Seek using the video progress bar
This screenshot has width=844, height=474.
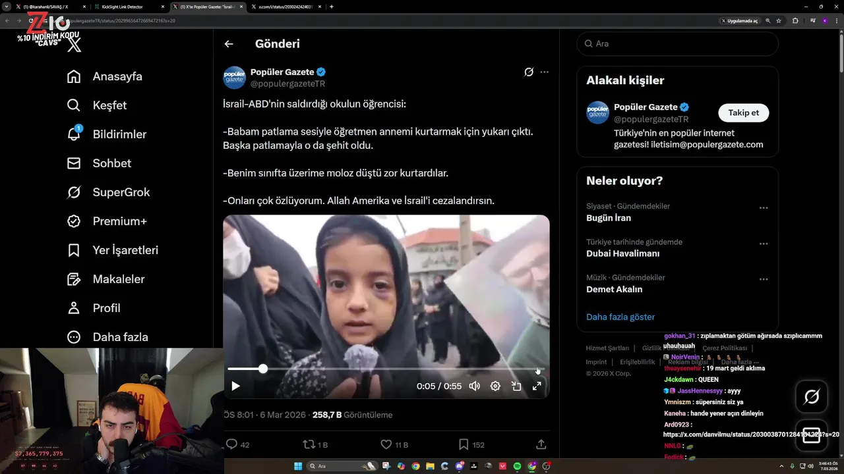pos(384,369)
